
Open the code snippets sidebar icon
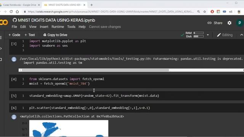(x=1, y=49)
